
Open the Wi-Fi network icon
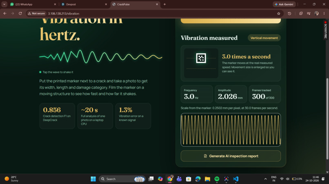(x=282, y=179)
